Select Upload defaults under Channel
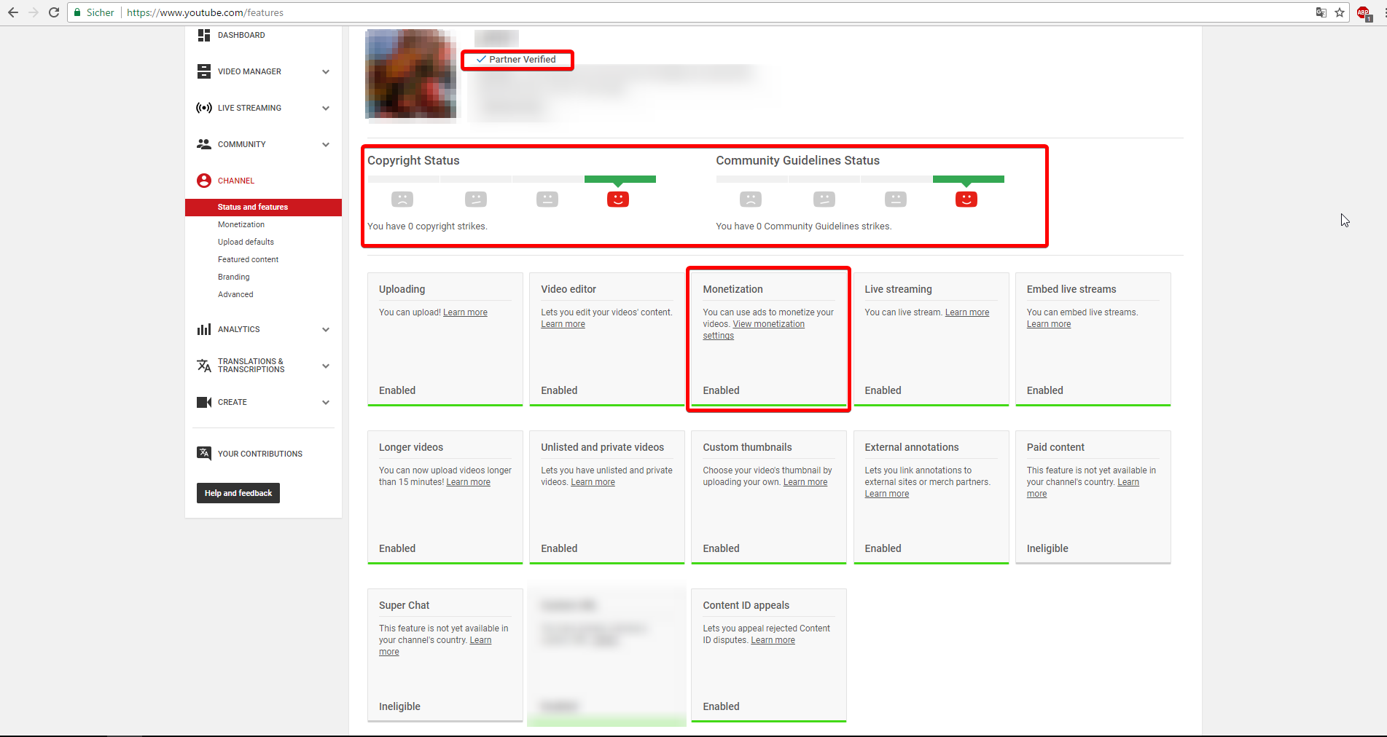Screen dimensions: 1387x737 pyautogui.click(x=246, y=242)
